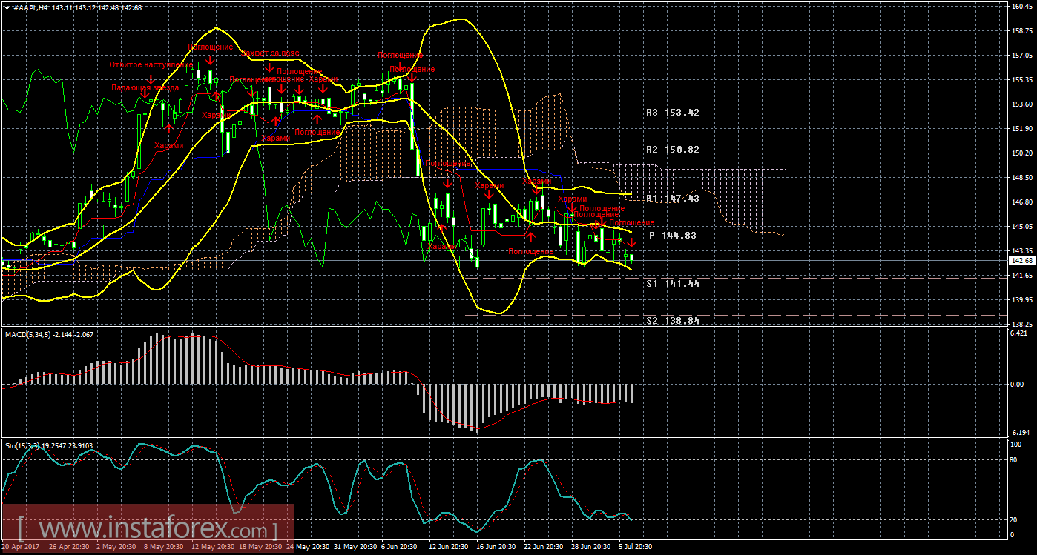Select the S1 141.44 support label

click(672, 283)
